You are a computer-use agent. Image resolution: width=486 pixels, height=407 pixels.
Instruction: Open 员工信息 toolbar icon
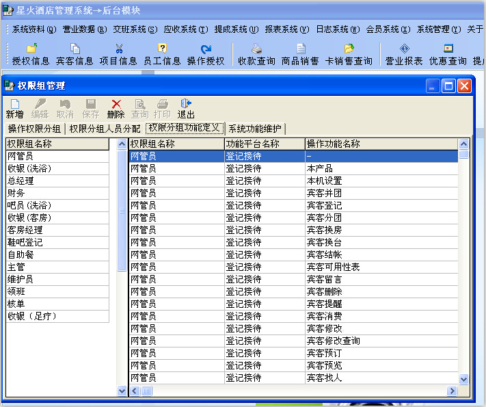(x=162, y=48)
